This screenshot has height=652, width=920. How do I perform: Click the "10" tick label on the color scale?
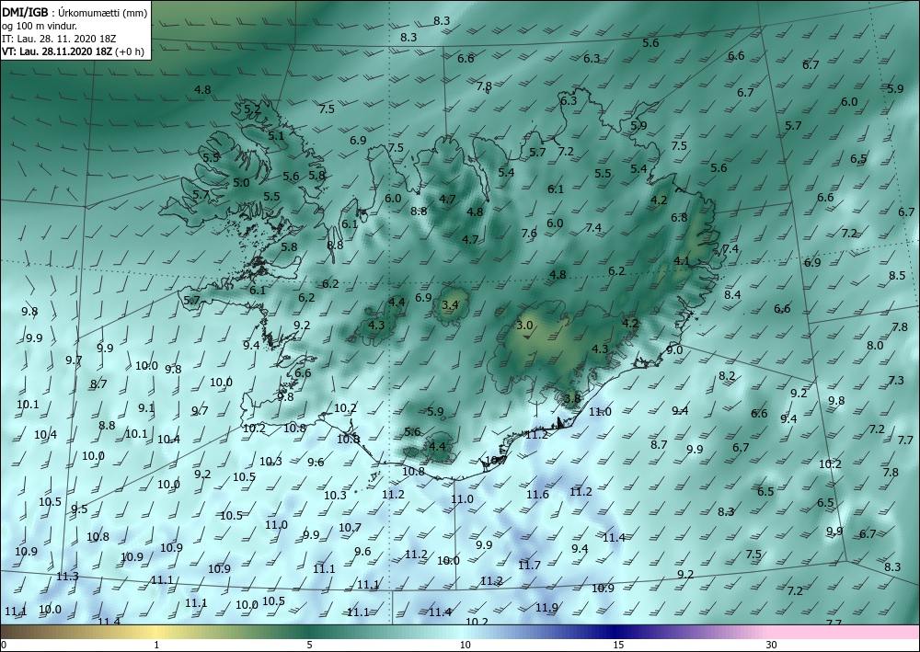[x=465, y=645]
